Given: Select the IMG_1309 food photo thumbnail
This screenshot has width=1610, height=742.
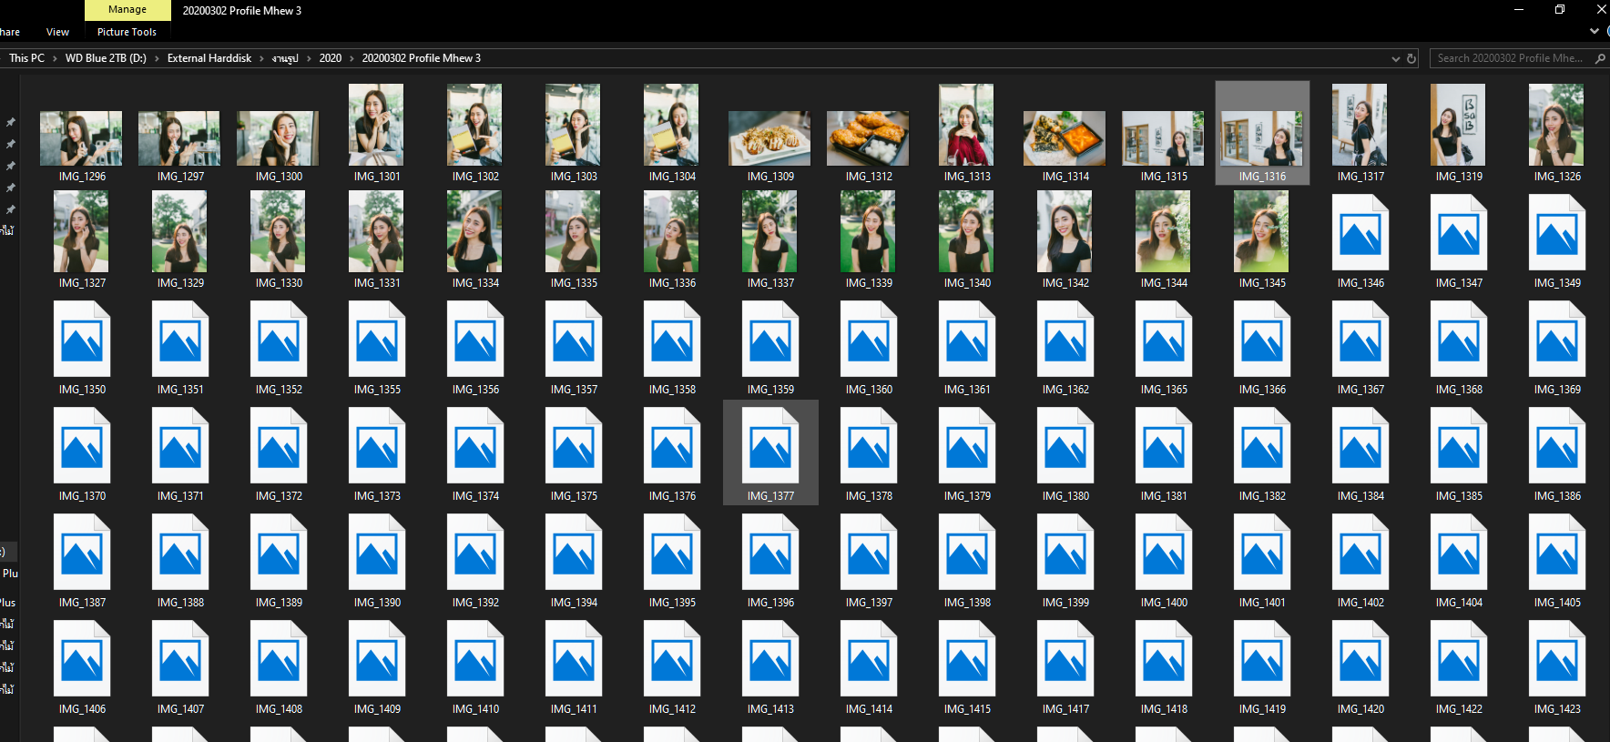Looking at the screenshot, I should pos(770,138).
